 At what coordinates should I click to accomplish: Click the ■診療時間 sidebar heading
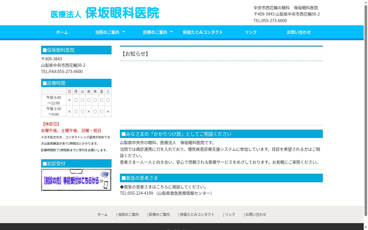[x=76, y=83]
